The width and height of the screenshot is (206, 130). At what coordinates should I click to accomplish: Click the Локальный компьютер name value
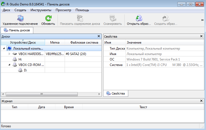[x=144, y=54]
